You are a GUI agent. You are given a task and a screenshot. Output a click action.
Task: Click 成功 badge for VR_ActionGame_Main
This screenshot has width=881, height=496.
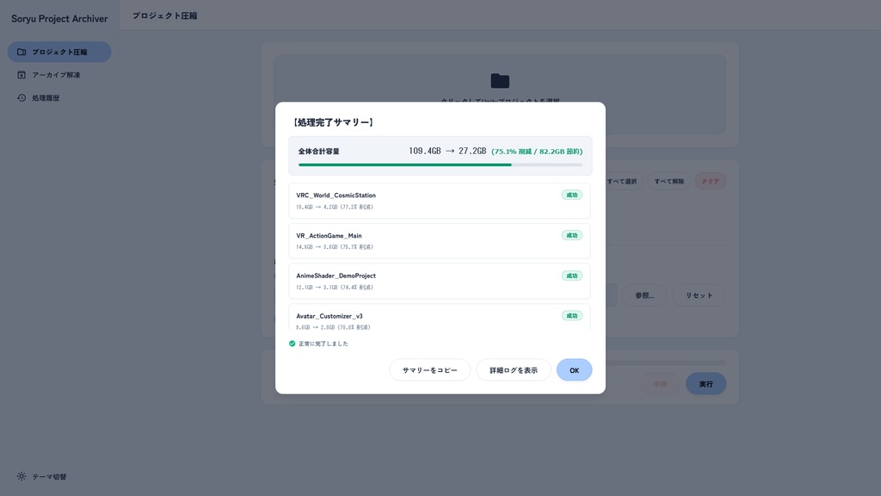tap(572, 236)
